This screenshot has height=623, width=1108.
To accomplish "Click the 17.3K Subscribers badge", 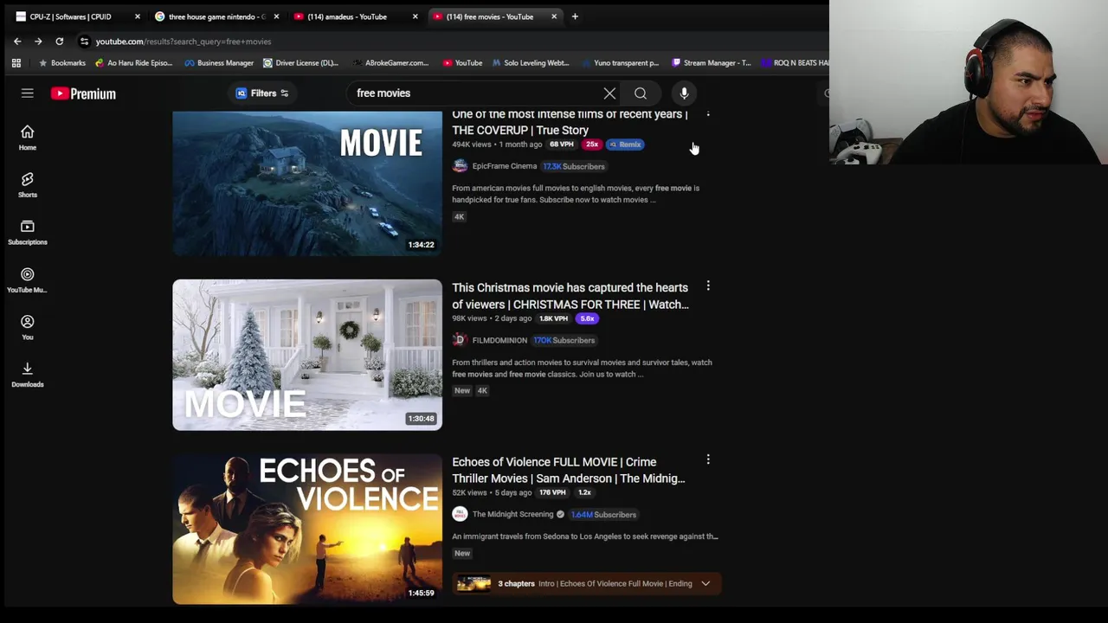I will pos(573,166).
